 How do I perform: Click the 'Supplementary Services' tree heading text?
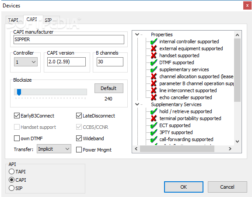click(x=176, y=104)
